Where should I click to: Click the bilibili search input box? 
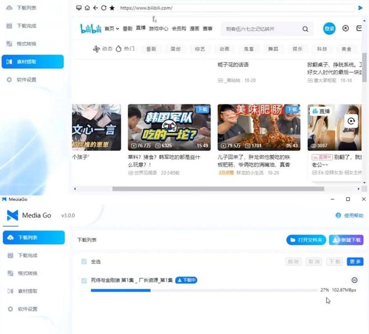pos(261,29)
